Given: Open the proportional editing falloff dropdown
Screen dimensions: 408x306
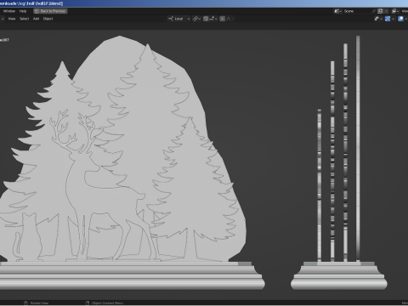Looking at the screenshot, I should [x=229, y=19].
